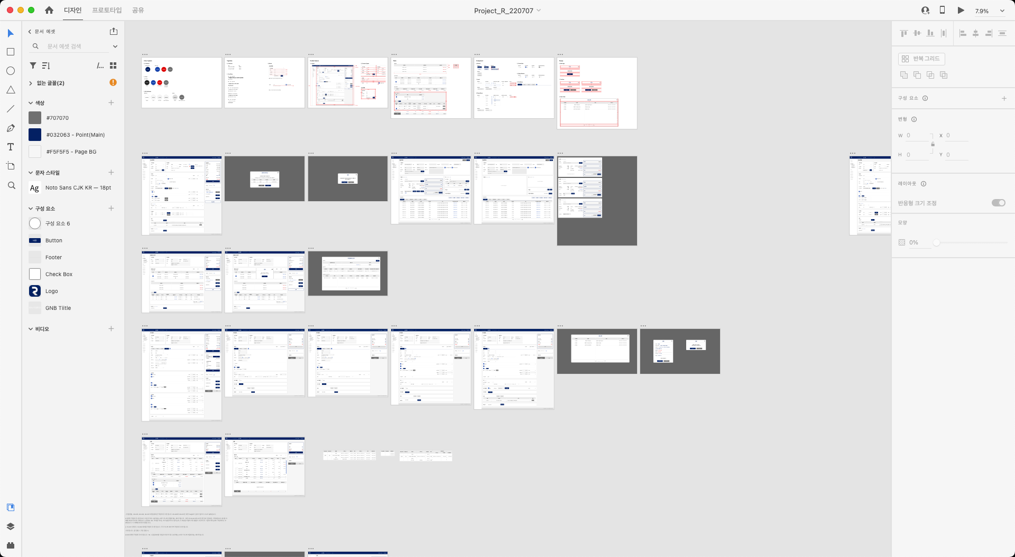
Task: Add a new color with the 색상 plus button
Action: 111,102
